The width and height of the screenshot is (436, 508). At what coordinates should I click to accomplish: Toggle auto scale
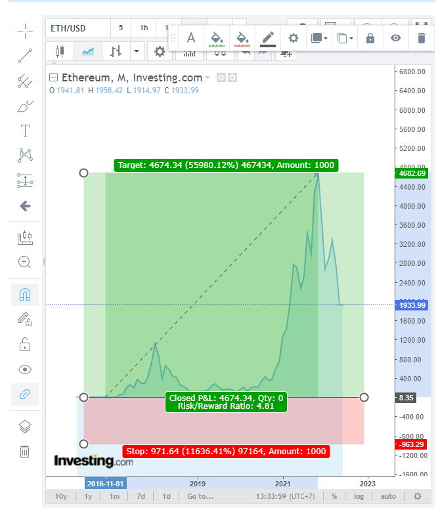tap(388, 496)
